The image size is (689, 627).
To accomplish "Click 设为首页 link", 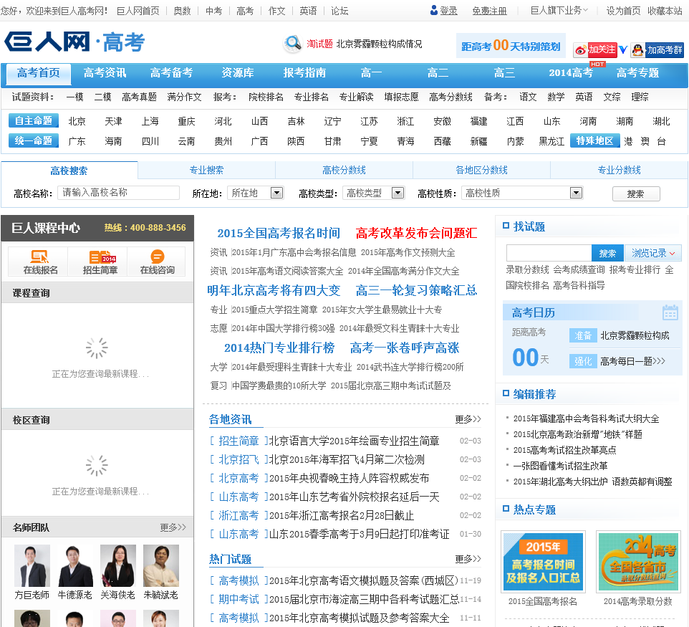I will (624, 11).
